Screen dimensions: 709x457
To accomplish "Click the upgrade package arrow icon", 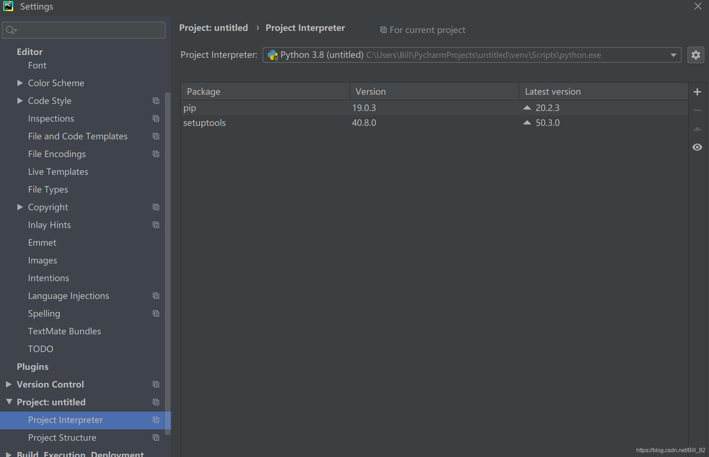I will click(x=697, y=129).
